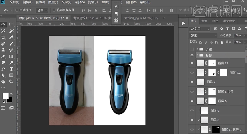The height and width of the screenshot is (134, 247).
Task: Select the Crop tool
Action: 3,37
